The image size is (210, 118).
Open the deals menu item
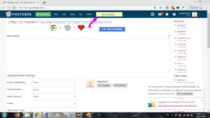[x=89, y=14]
